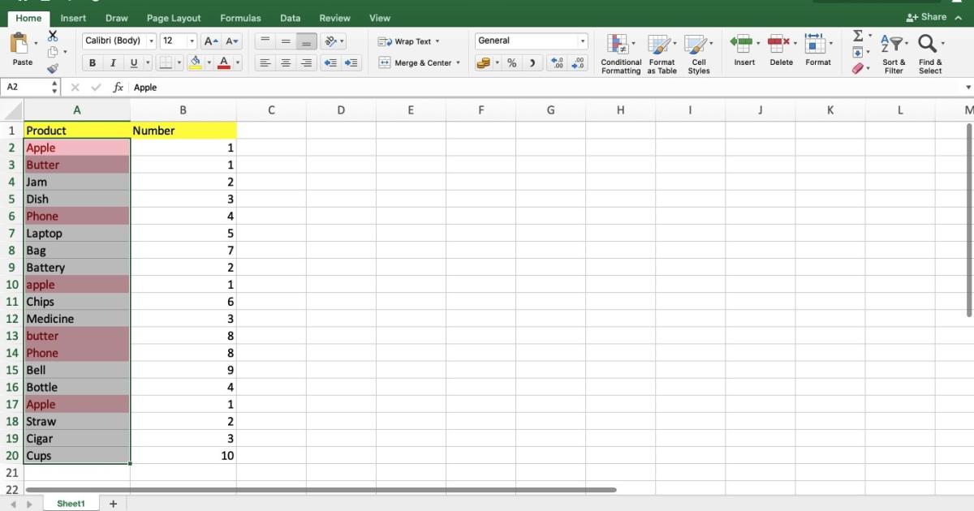Open underline style dropdown arrow
The image size is (974, 511).
click(147, 62)
